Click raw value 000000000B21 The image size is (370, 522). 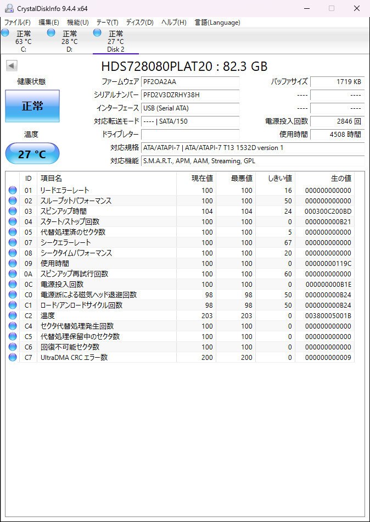[x=328, y=222]
